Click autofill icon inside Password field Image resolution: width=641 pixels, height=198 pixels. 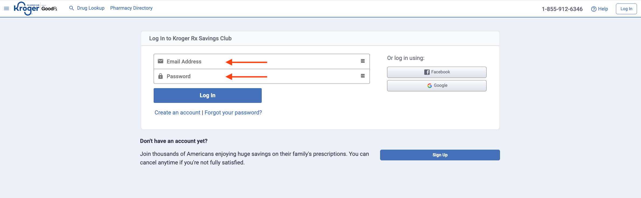363,76
